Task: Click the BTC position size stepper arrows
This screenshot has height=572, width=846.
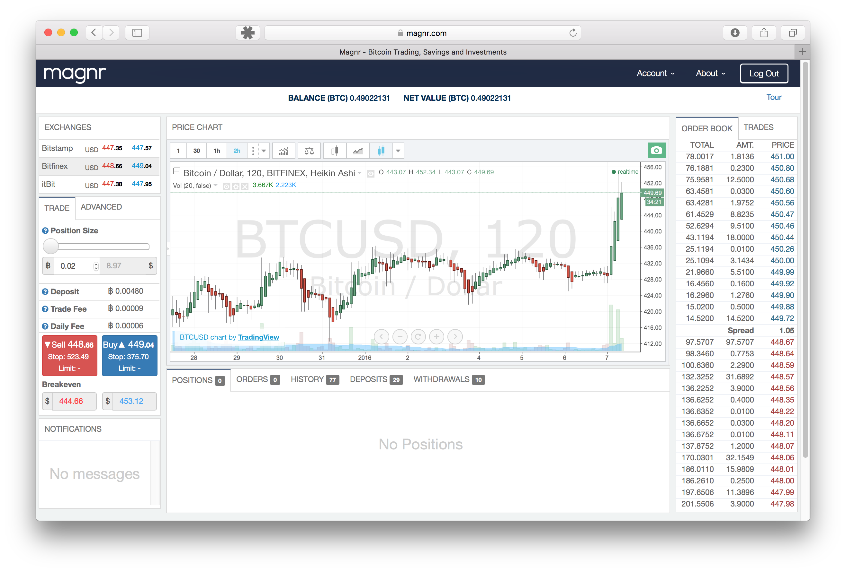Action: (96, 266)
